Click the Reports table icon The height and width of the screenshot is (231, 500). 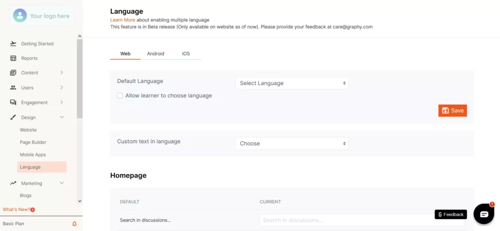(x=13, y=58)
